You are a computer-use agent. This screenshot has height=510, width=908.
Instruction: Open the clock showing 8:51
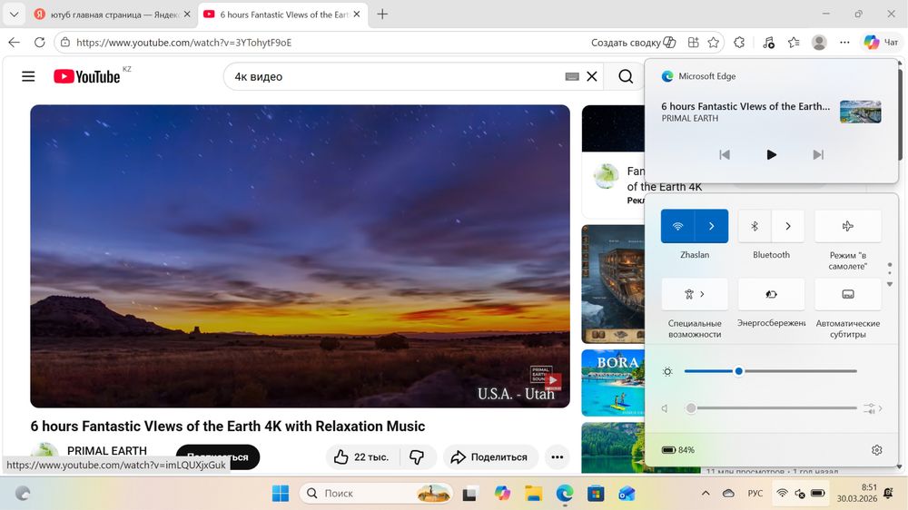(857, 494)
